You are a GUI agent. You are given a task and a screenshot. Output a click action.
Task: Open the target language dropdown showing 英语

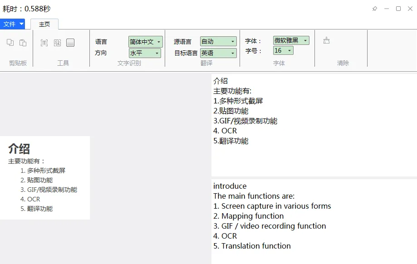(x=218, y=53)
